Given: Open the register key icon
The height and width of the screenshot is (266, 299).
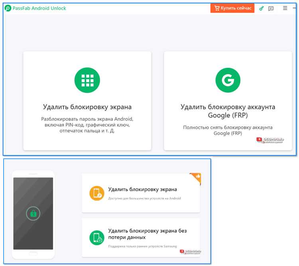Looking at the screenshot, I should click(x=261, y=8).
